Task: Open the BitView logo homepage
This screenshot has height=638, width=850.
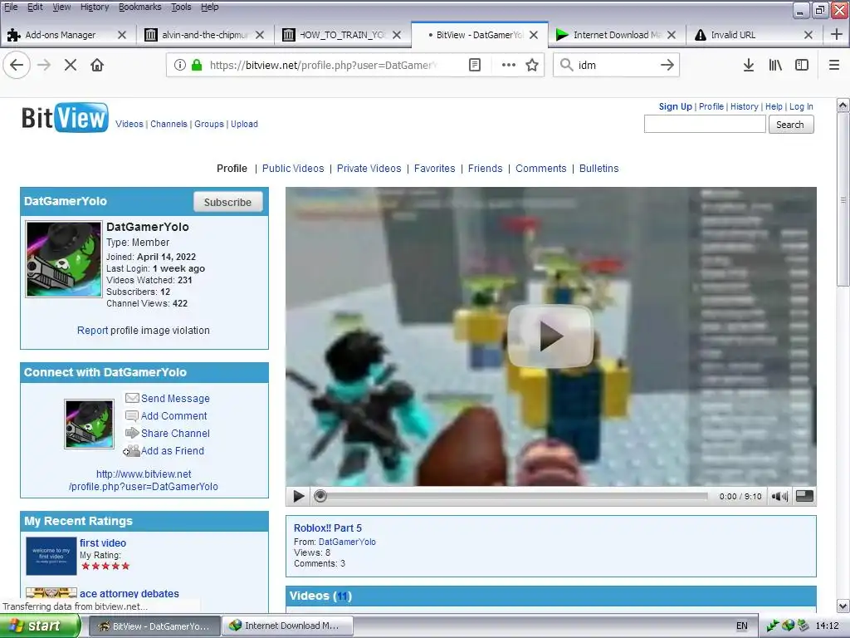Action: (x=65, y=118)
